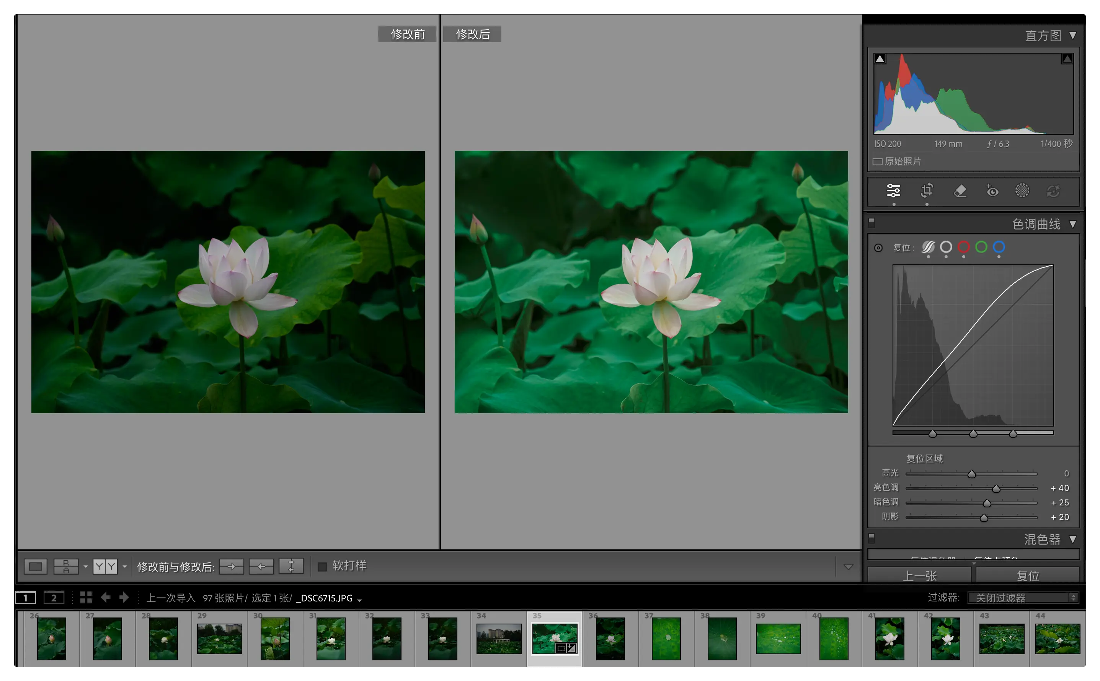Collapse the Tone Curve panel
Viewport: 1100px width, 681px height.
[1072, 224]
